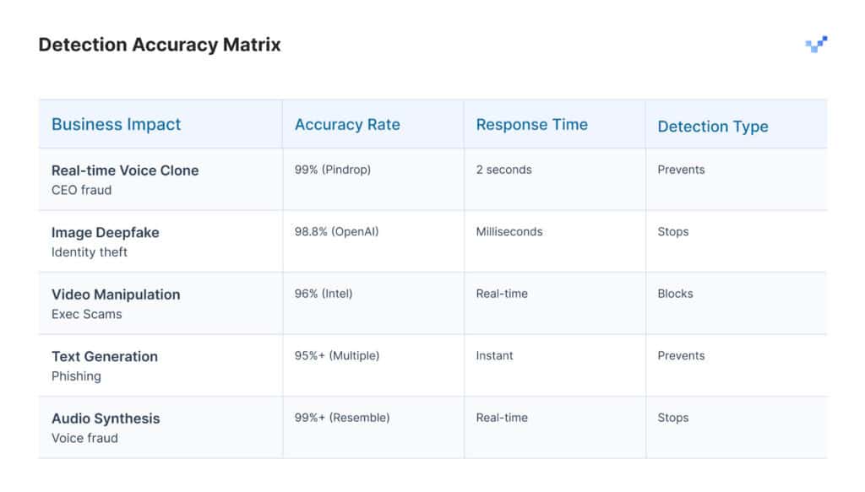This screenshot has height=492, width=865.
Task: Click the 99% (Pindrop) accuracy cell
Action: coord(333,170)
